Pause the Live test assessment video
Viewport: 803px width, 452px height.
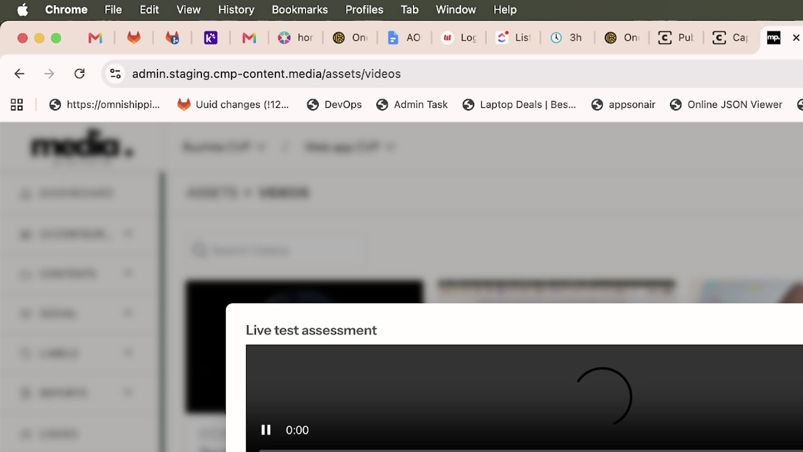pyautogui.click(x=266, y=430)
